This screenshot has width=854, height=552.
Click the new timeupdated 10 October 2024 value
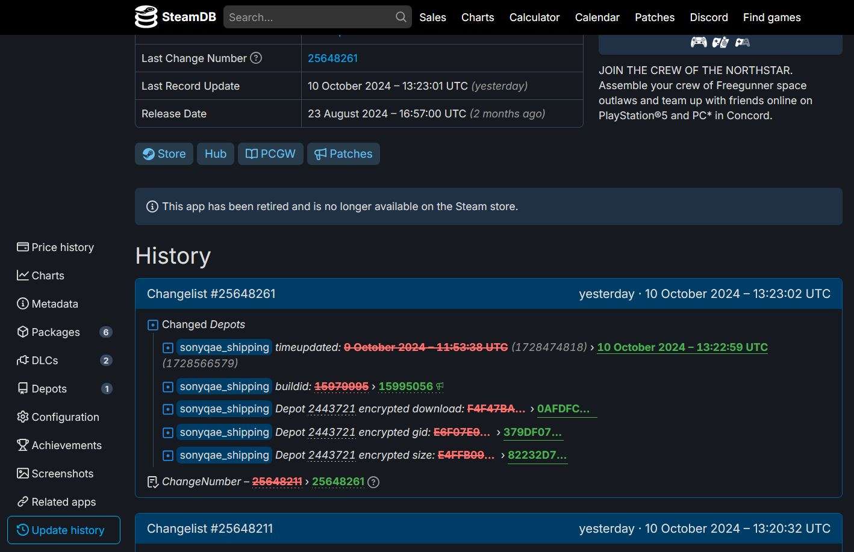pyautogui.click(x=682, y=347)
